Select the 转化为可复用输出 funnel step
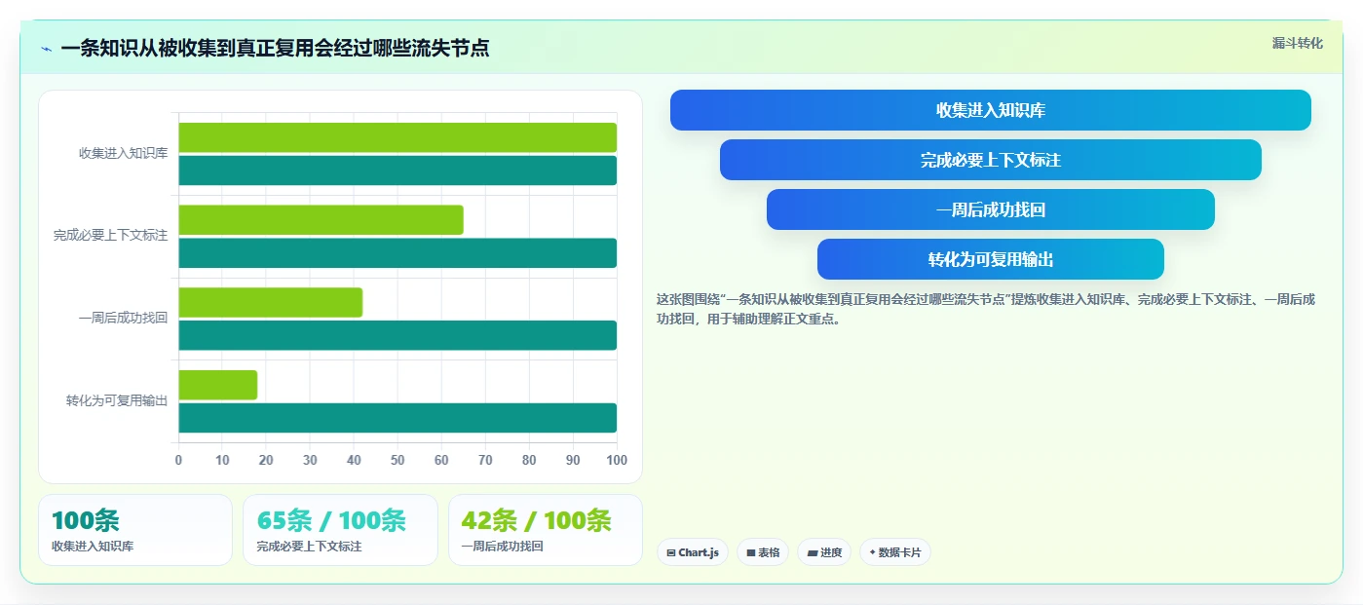The height and width of the screenshot is (605, 1363). tap(990, 259)
